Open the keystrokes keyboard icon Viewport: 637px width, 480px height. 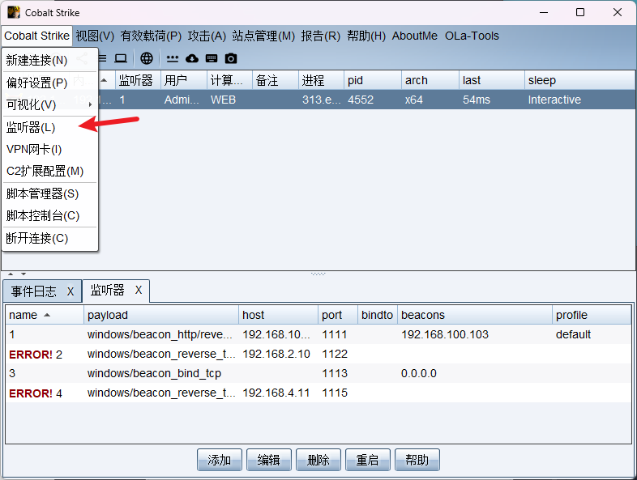(212, 58)
